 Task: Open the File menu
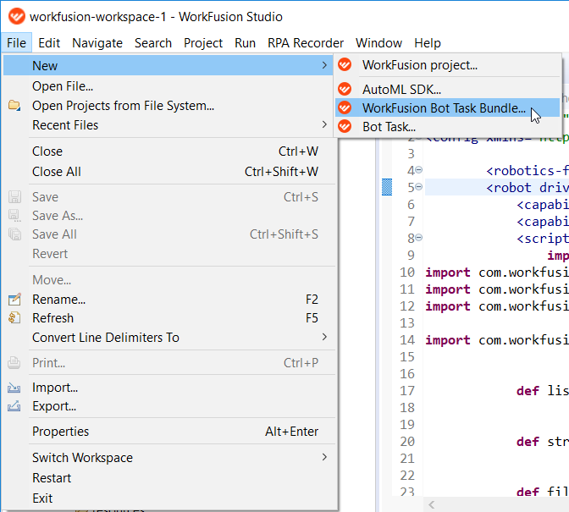(16, 43)
